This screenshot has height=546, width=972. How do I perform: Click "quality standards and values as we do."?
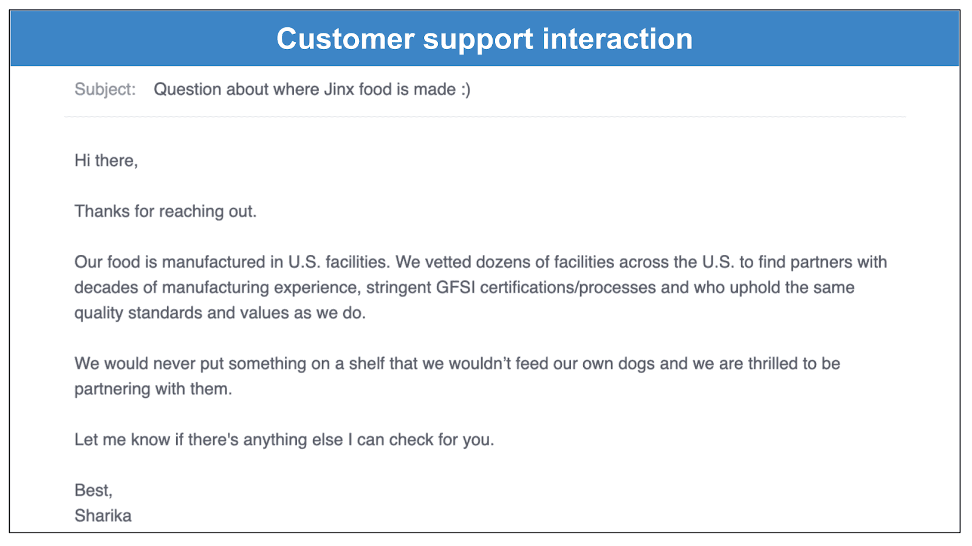[220, 313]
